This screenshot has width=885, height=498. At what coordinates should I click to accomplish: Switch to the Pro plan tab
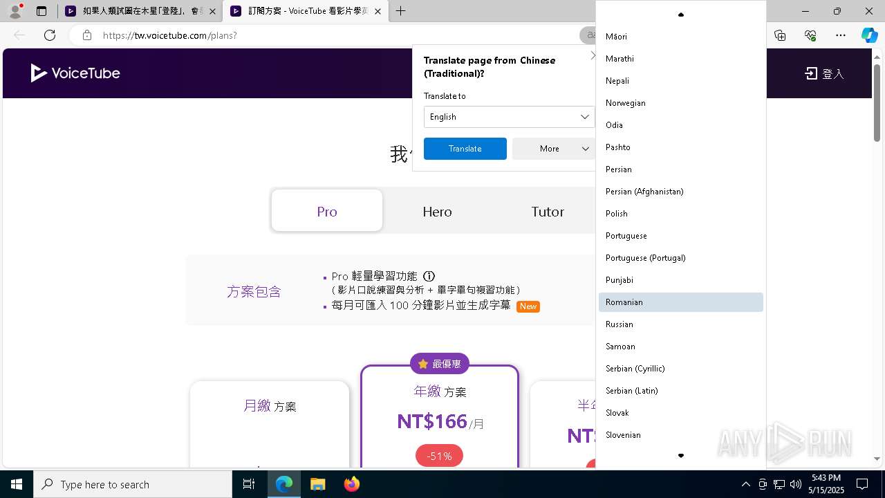coord(327,211)
